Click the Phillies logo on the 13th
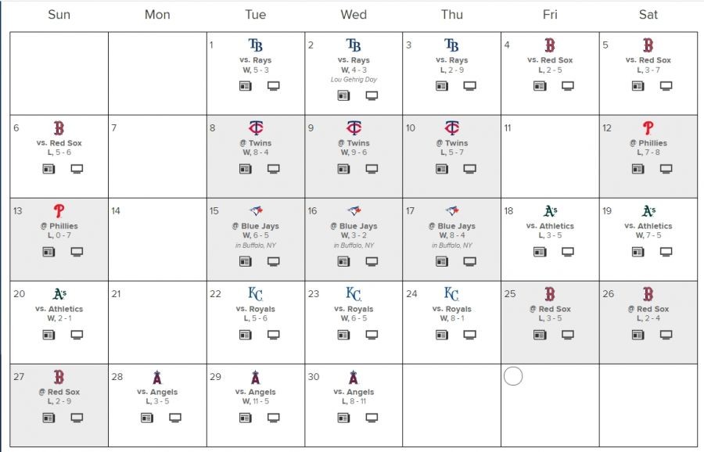The image size is (704, 452). pos(59,210)
